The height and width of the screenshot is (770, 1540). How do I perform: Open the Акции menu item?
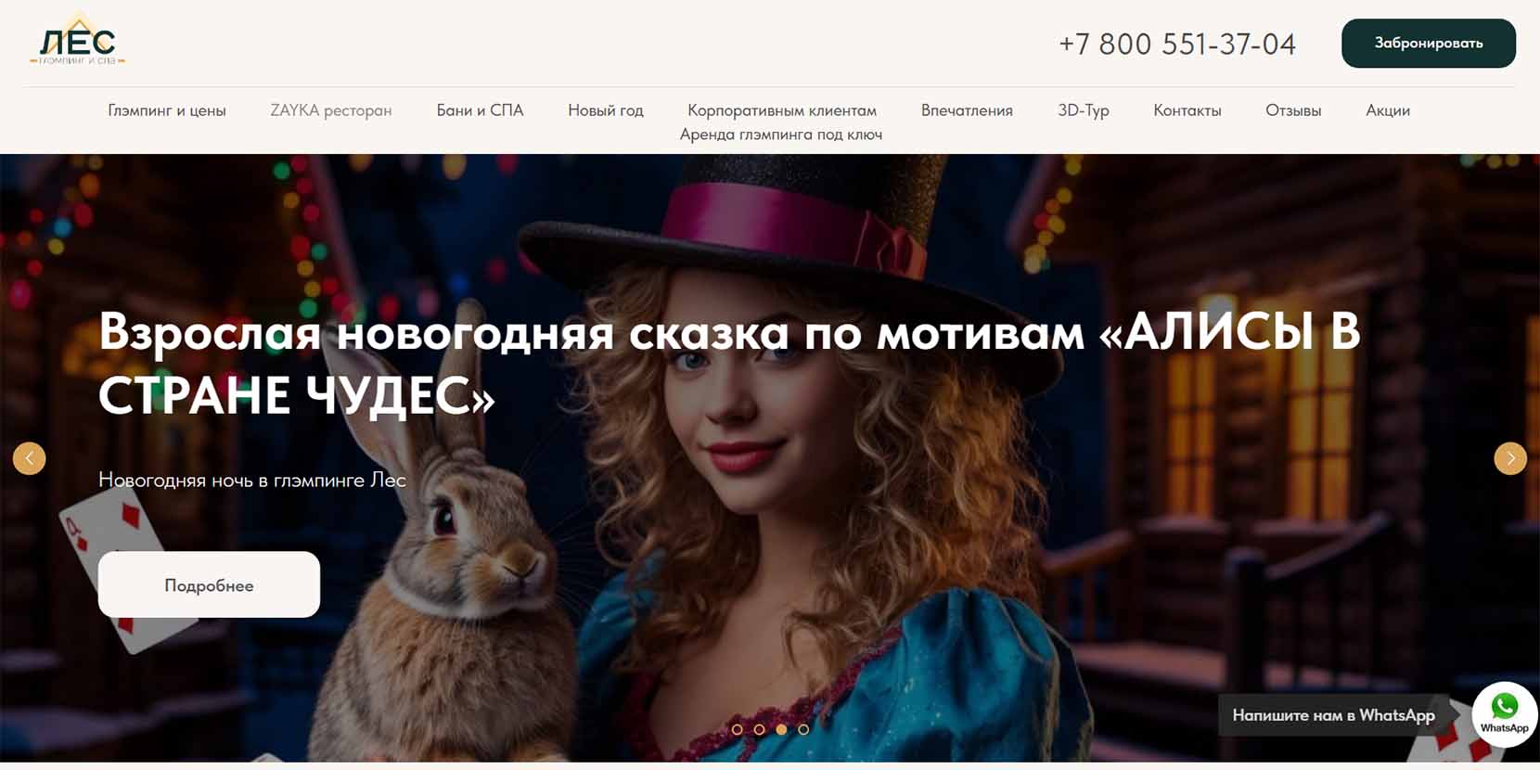1388,110
